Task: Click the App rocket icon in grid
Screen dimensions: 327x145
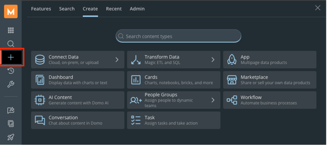Action: tap(232, 60)
